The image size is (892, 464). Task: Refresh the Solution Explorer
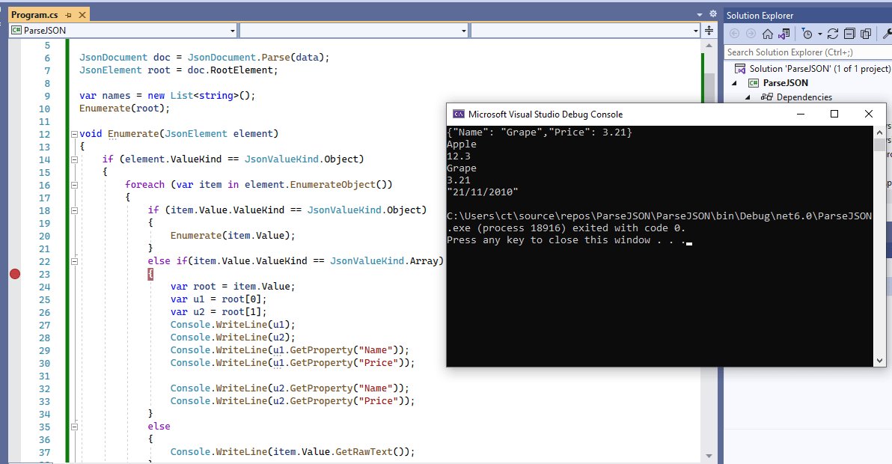(834, 34)
